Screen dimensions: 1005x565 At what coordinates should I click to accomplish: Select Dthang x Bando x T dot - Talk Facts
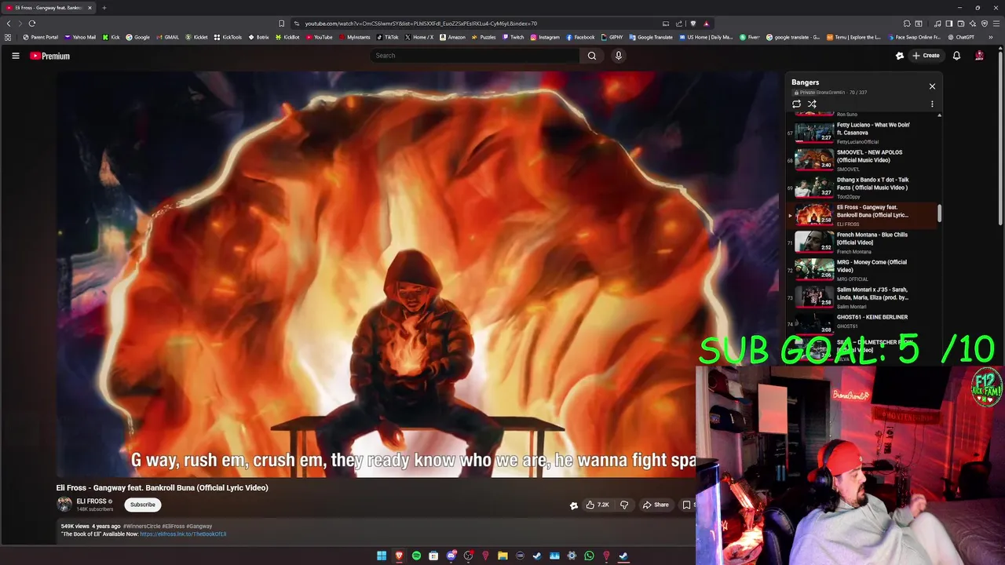pyautogui.click(x=864, y=187)
